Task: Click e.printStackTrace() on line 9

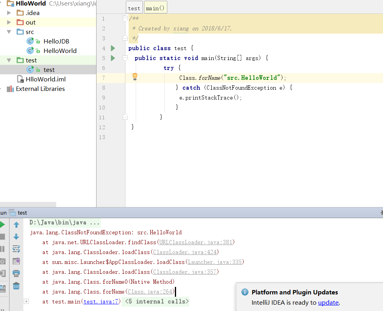Action: (x=210, y=98)
